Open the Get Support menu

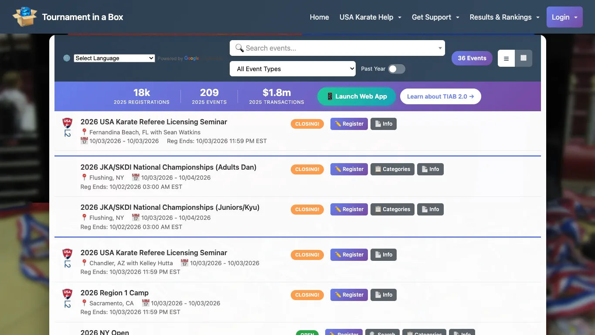tap(435, 17)
